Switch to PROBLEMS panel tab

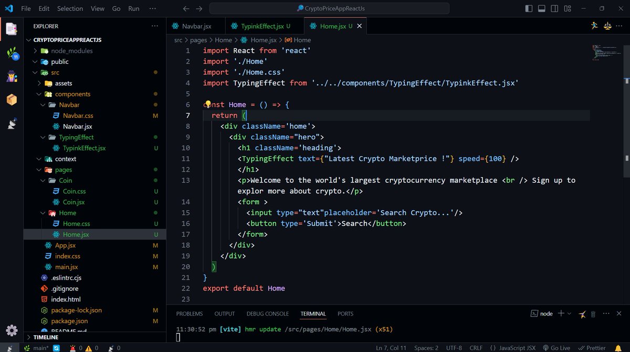tap(190, 314)
